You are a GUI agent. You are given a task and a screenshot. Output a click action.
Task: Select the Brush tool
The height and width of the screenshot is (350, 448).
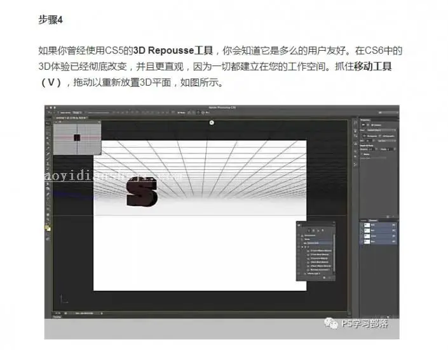pos(48,158)
